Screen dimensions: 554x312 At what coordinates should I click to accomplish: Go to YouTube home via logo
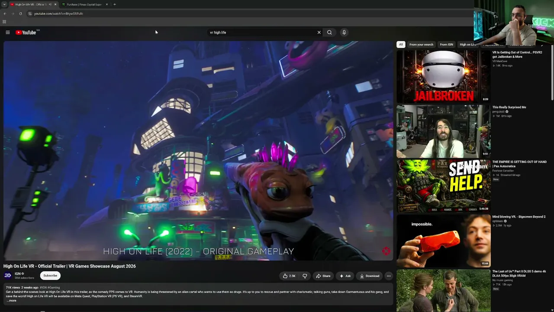tap(26, 32)
